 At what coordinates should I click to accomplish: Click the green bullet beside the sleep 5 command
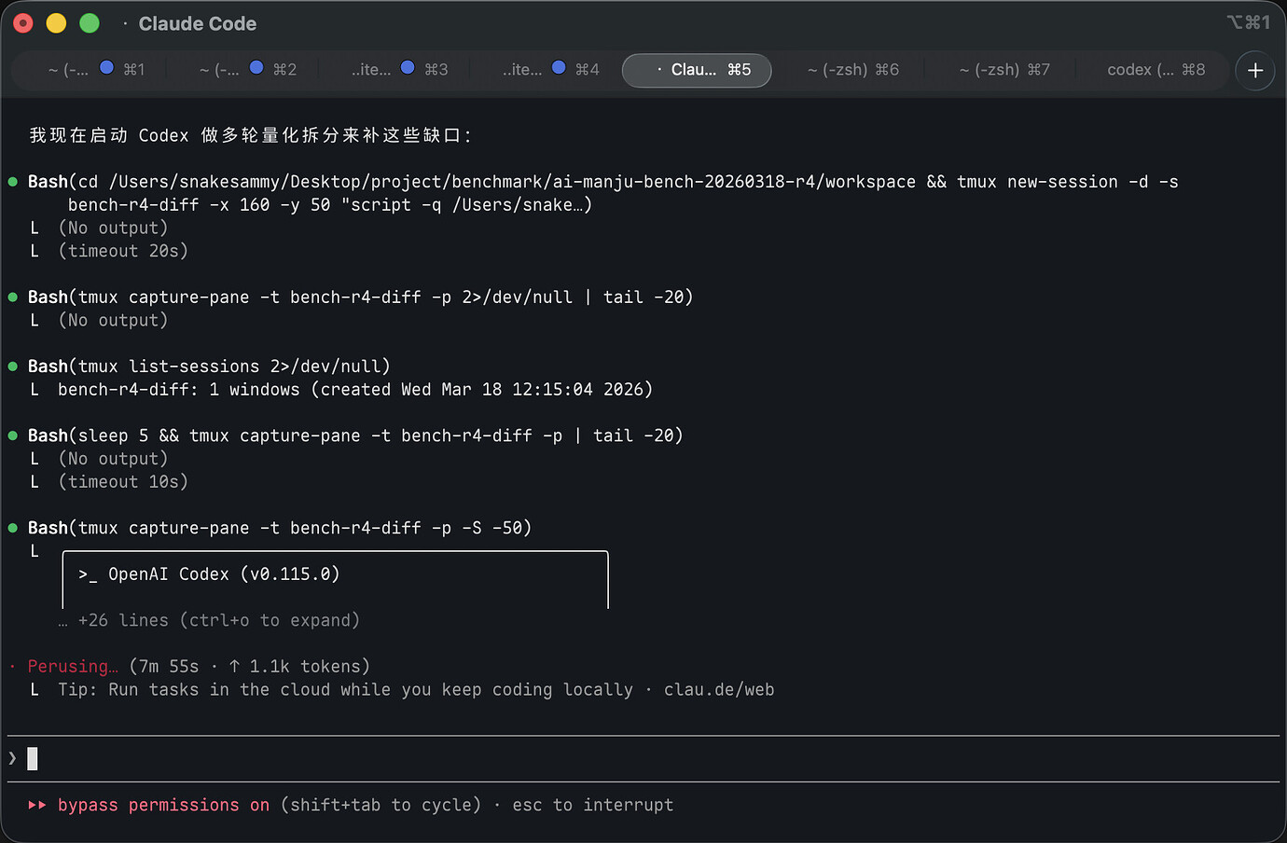(13, 435)
